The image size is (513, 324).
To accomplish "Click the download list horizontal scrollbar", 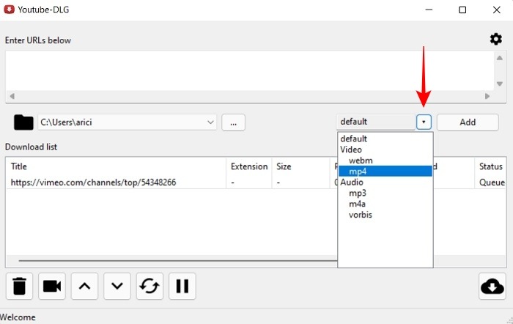I will [x=178, y=261].
